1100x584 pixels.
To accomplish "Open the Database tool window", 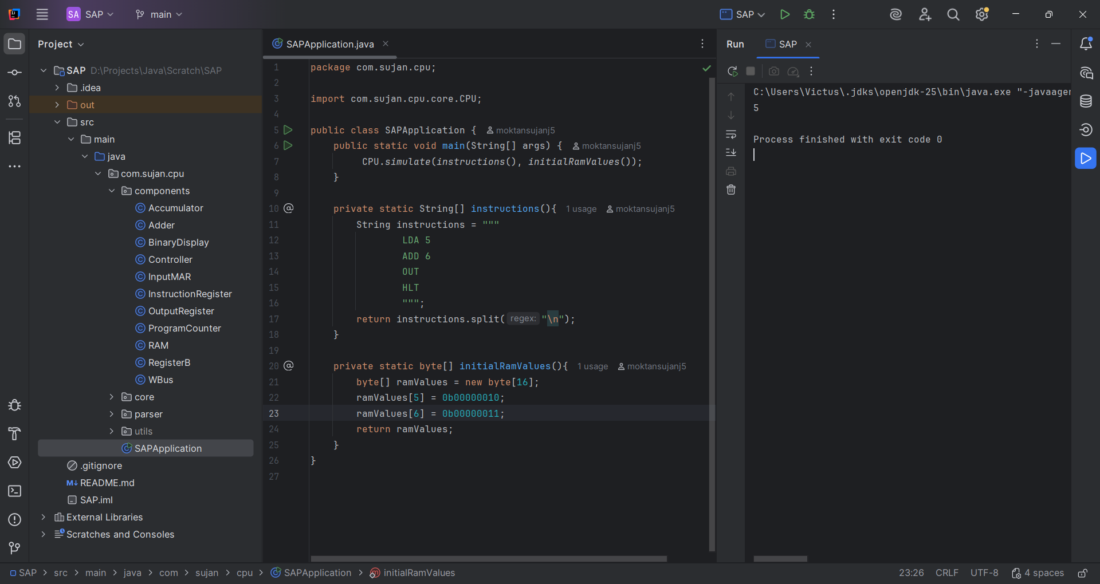I will click(x=1086, y=101).
